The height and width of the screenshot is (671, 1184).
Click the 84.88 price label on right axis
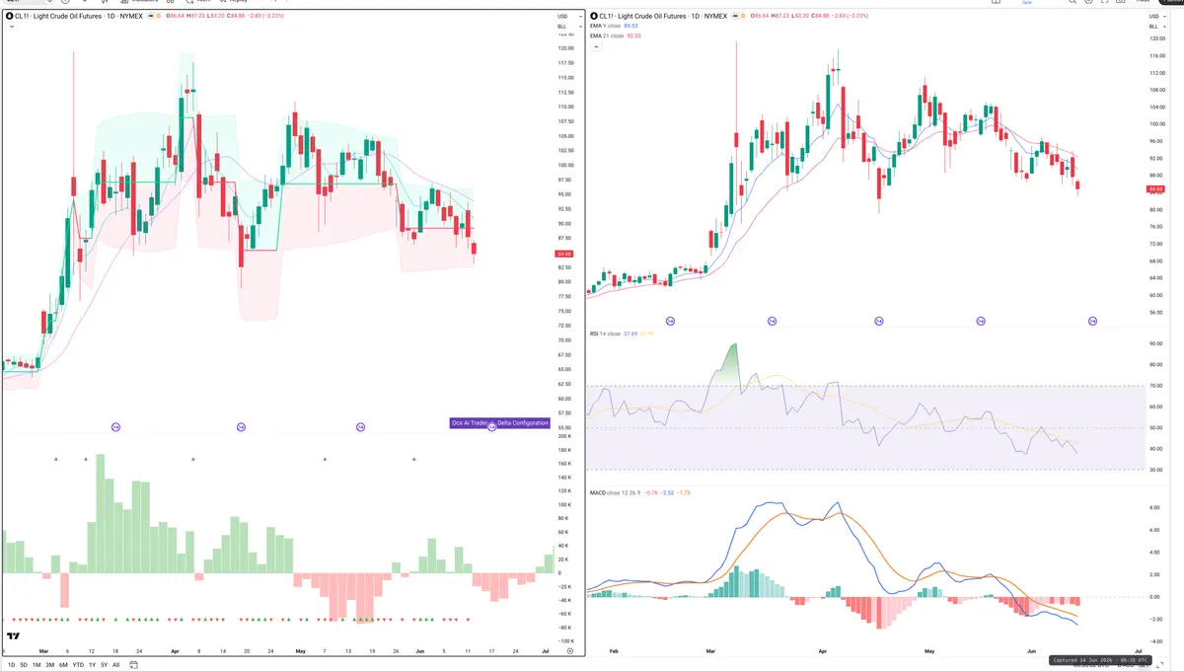point(1155,188)
